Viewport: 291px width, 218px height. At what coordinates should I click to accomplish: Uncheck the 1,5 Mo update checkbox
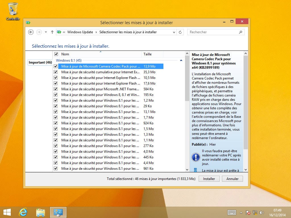pos(55,129)
